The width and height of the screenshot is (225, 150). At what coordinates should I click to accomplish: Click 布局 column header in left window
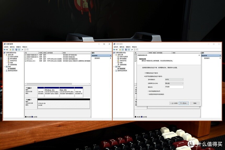point(41,53)
